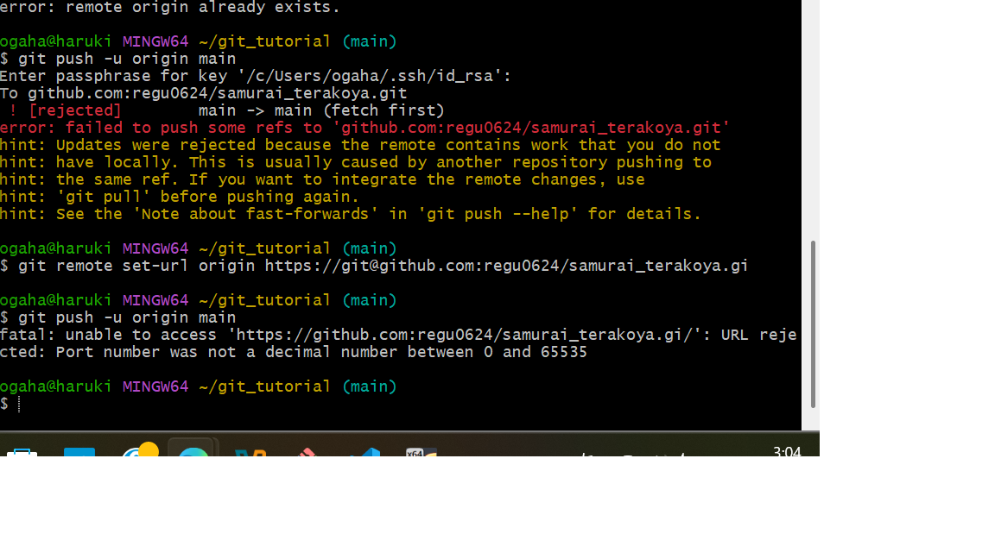Click "hint: 'git pull' before pushing again." line
This screenshot has height=559, width=995.
coord(180,197)
